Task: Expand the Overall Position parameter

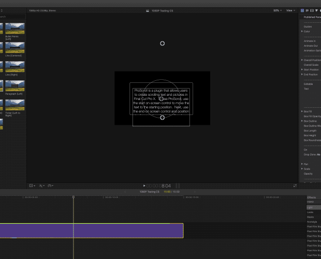Action: (x=302, y=60)
